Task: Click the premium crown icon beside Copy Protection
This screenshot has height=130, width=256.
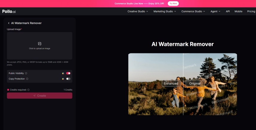Action: pyautogui.click(x=63, y=79)
